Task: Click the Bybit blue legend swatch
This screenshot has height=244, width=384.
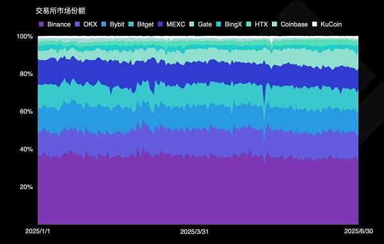Action: click(x=104, y=24)
